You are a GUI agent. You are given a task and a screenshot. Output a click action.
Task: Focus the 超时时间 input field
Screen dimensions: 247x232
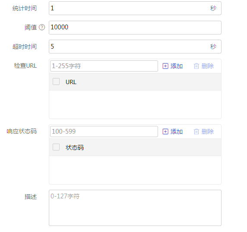coord(135,47)
